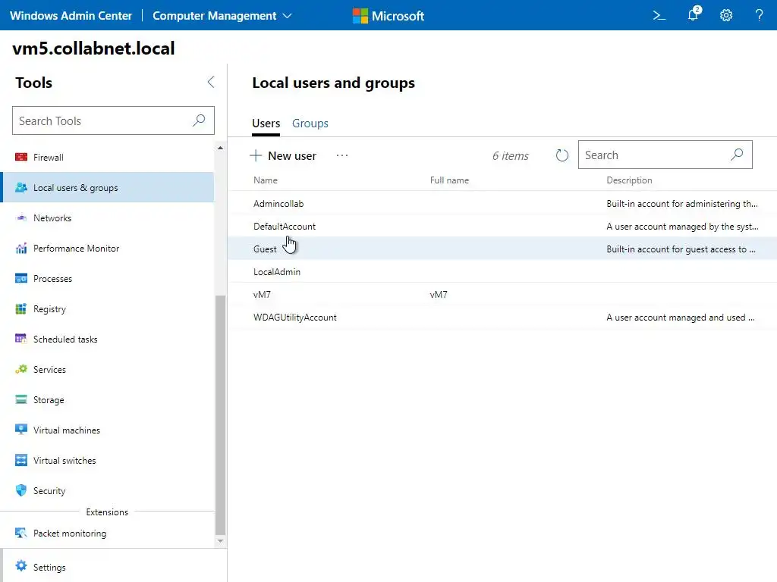Image resolution: width=777 pixels, height=582 pixels.
Task: Click the help question mark icon
Action: point(759,15)
